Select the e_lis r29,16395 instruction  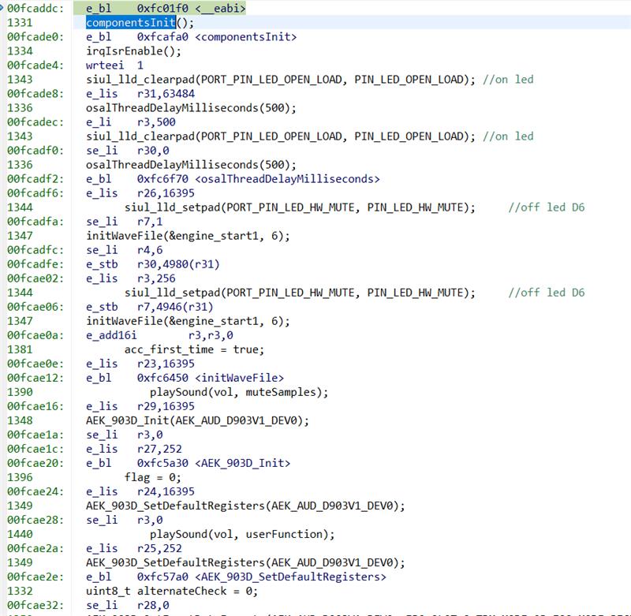click(x=140, y=406)
